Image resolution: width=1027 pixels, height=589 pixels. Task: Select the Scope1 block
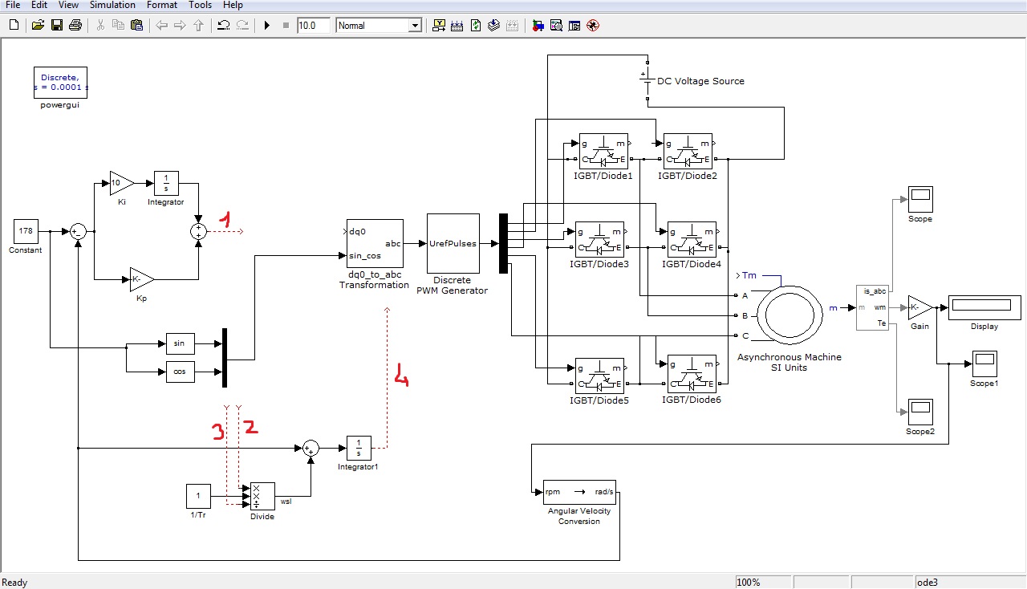tap(984, 364)
